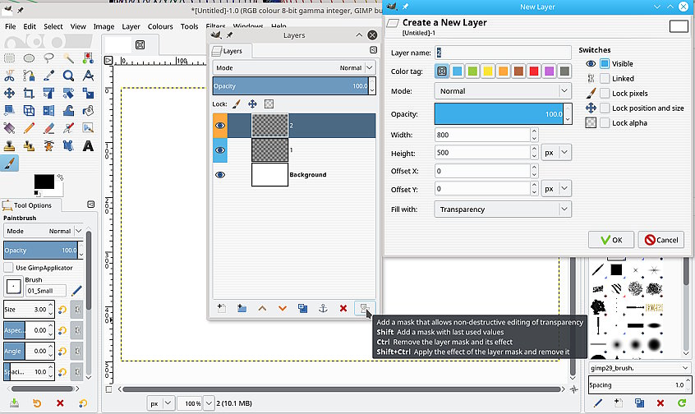The height and width of the screenshot is (414, 695).
Task: Select the Measure compass tool
Action: click(88, 76)
